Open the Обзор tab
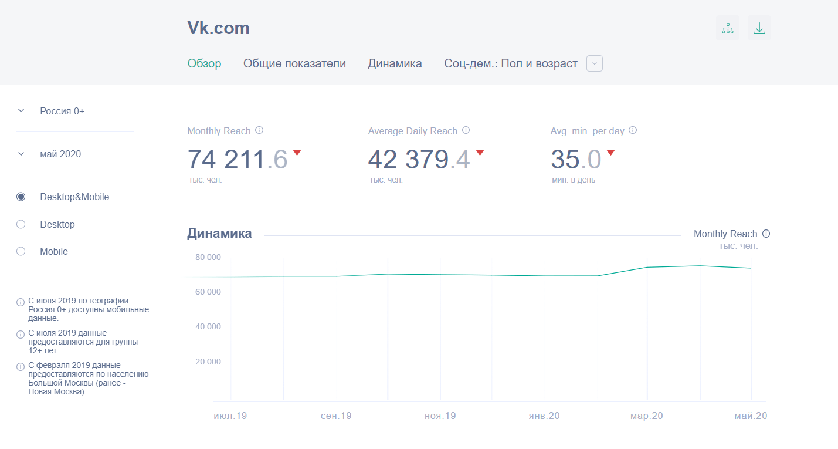 (x=204, y=63)
